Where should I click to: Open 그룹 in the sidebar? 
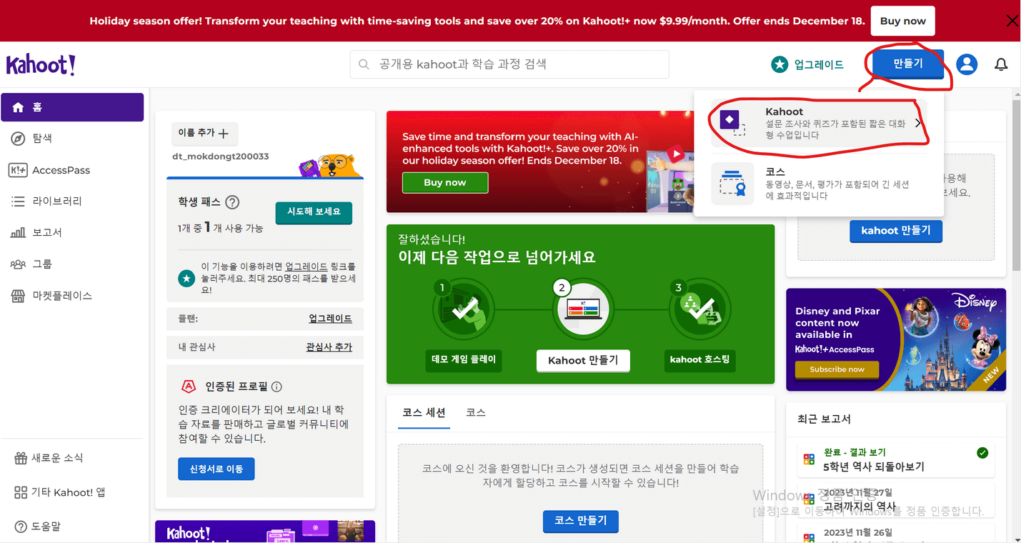click(72, 264)
